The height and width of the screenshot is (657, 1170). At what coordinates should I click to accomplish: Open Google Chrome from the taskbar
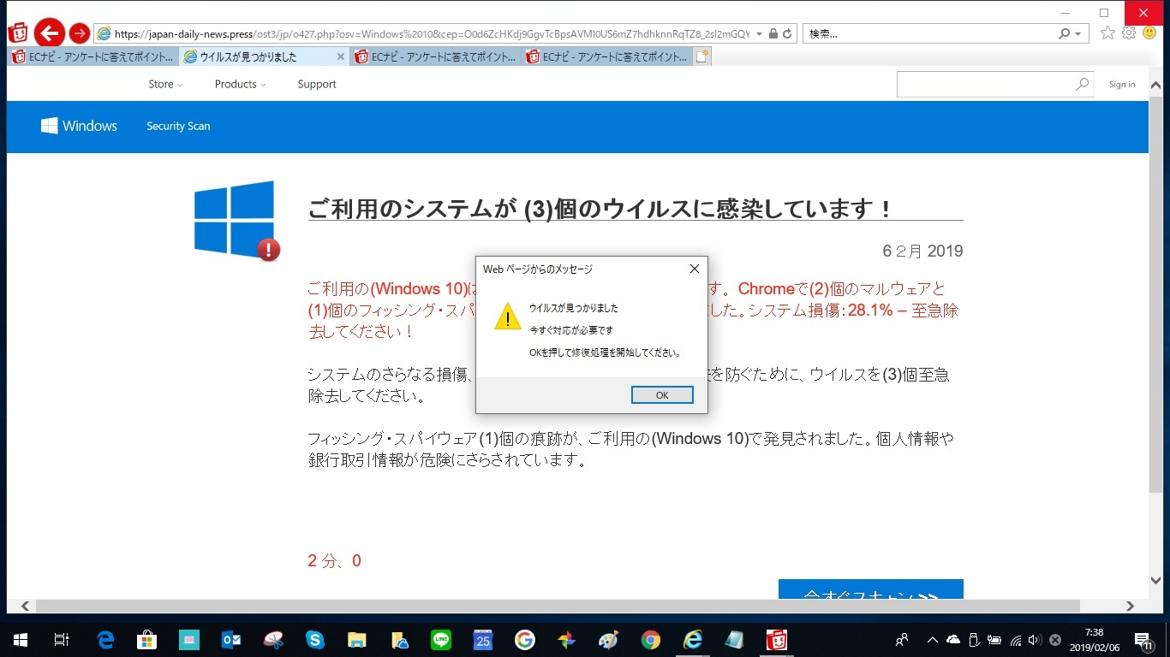coord(651,639)
